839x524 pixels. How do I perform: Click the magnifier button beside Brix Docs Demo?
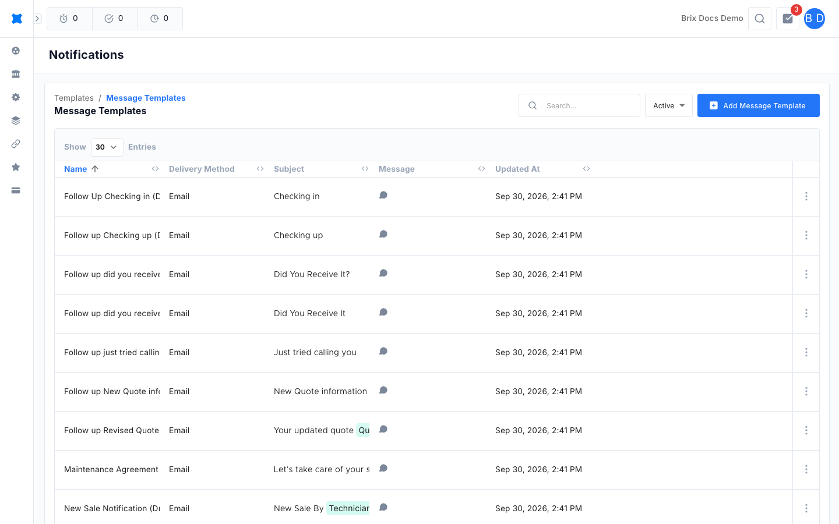coord(760,19)
